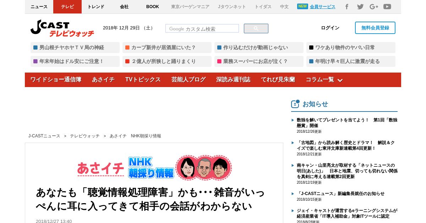Open あさイチ menu item in red bar

click(x=103, y=80)
